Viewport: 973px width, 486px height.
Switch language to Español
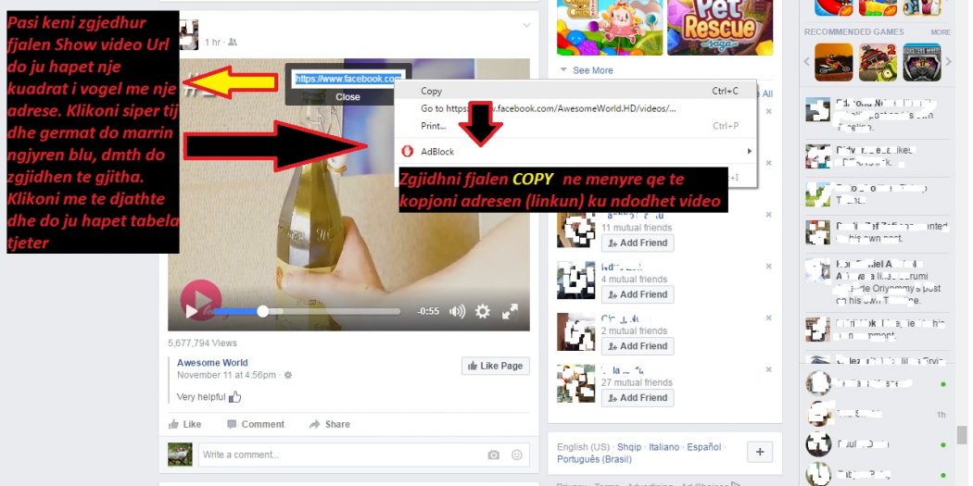tap(703, 447)
